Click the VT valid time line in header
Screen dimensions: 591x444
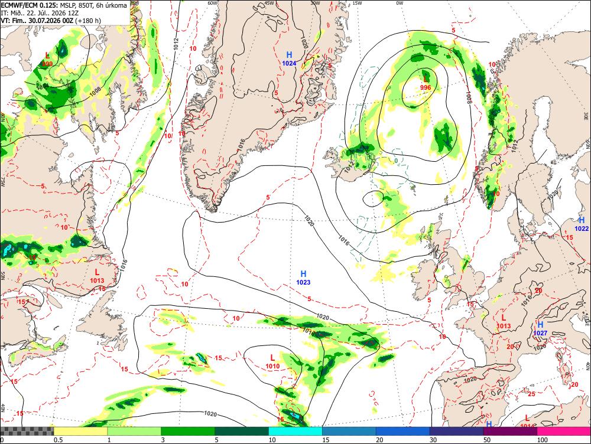tap(51, 20)
